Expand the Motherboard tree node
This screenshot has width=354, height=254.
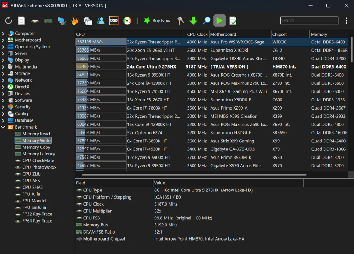click(3, 40)
